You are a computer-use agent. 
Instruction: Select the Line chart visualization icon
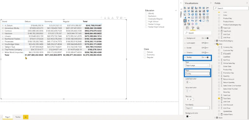(208, 8)
